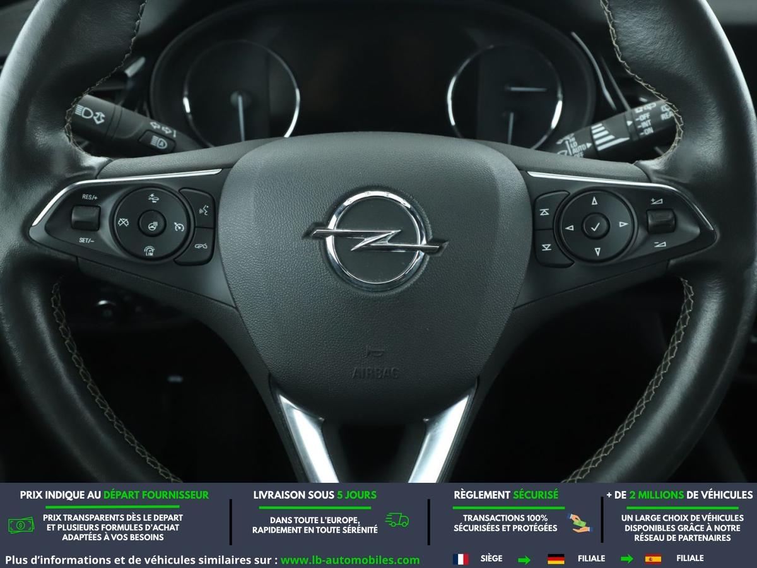
Task: Tap the up arrow on the right navigation dial
Action: [594, 201]
